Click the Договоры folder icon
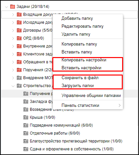The height and width of the screenshot is (155, 139). point(19,30)
